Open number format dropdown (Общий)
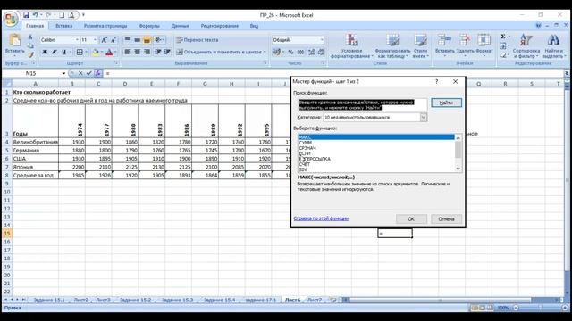The height and width of the screenshot is (321, 572). coord(322,39)
